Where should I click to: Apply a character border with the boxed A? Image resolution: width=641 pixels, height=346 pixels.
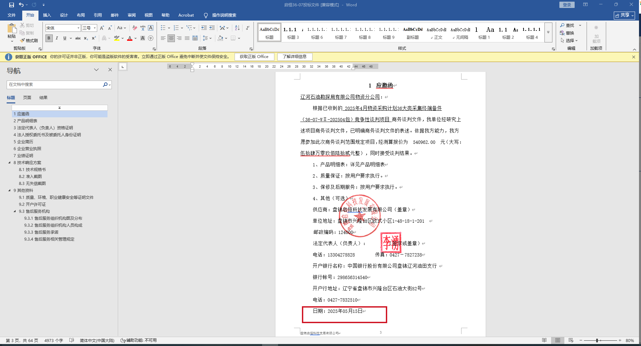(151, 28)
